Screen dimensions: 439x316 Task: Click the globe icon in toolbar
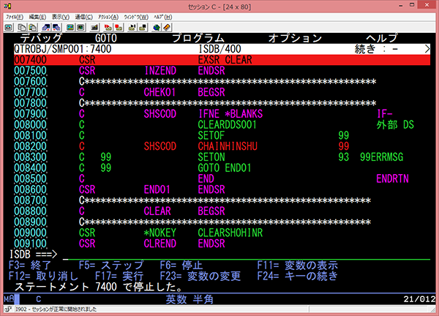pos(158,26)
